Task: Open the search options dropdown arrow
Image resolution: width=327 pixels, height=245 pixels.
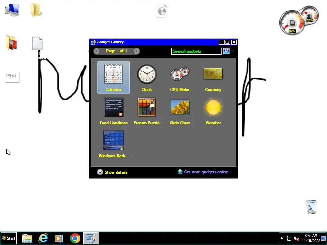Action: point(233,51)
